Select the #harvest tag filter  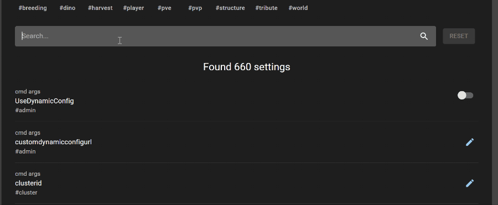(x=100, y=8)
